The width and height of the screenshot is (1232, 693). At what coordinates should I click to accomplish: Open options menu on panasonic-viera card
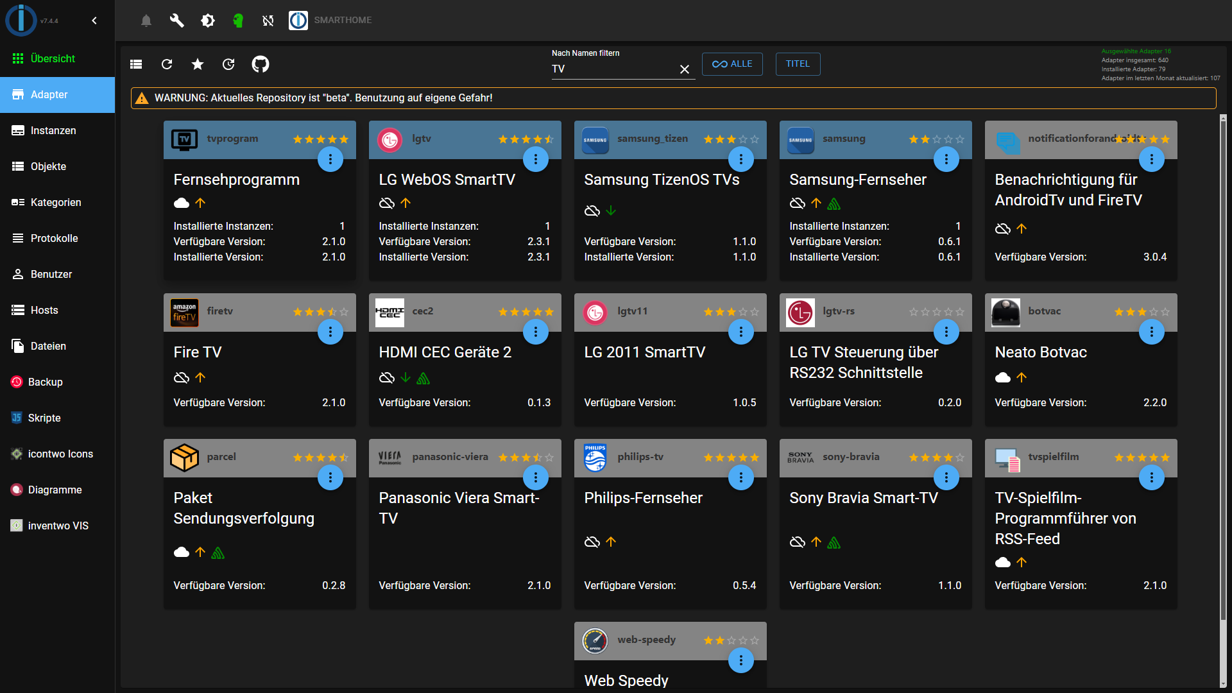click(536, 477)
